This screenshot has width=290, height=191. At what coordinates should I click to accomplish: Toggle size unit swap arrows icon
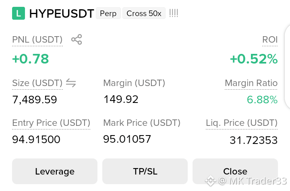(x=71, y=83)
